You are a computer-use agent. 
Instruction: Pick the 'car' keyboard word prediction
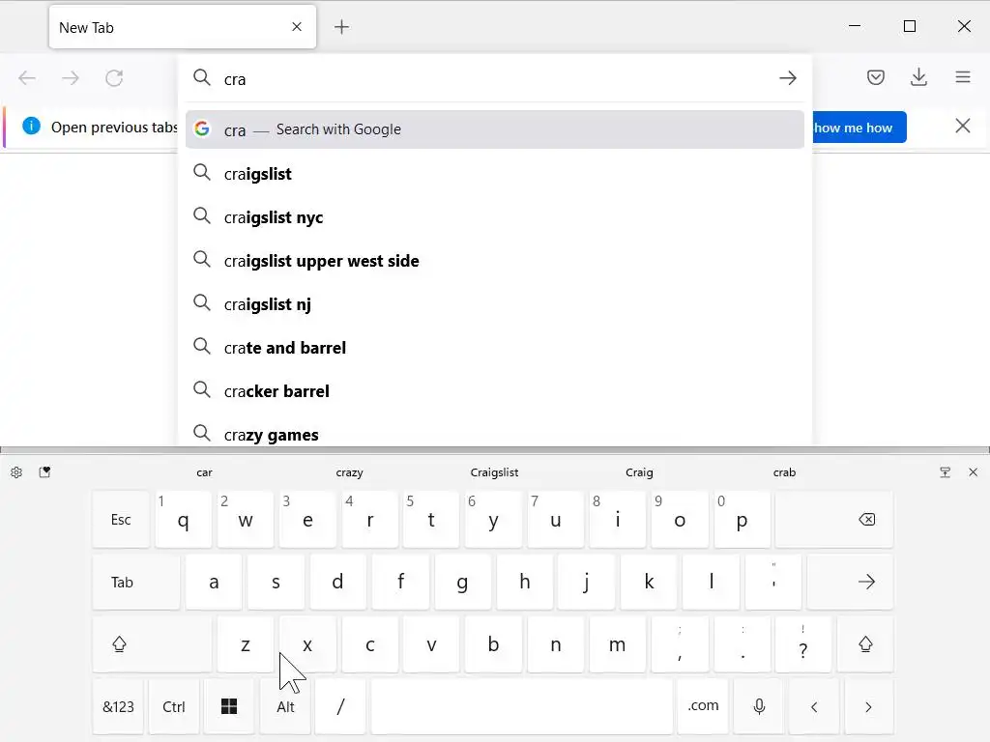pos(204,472)
